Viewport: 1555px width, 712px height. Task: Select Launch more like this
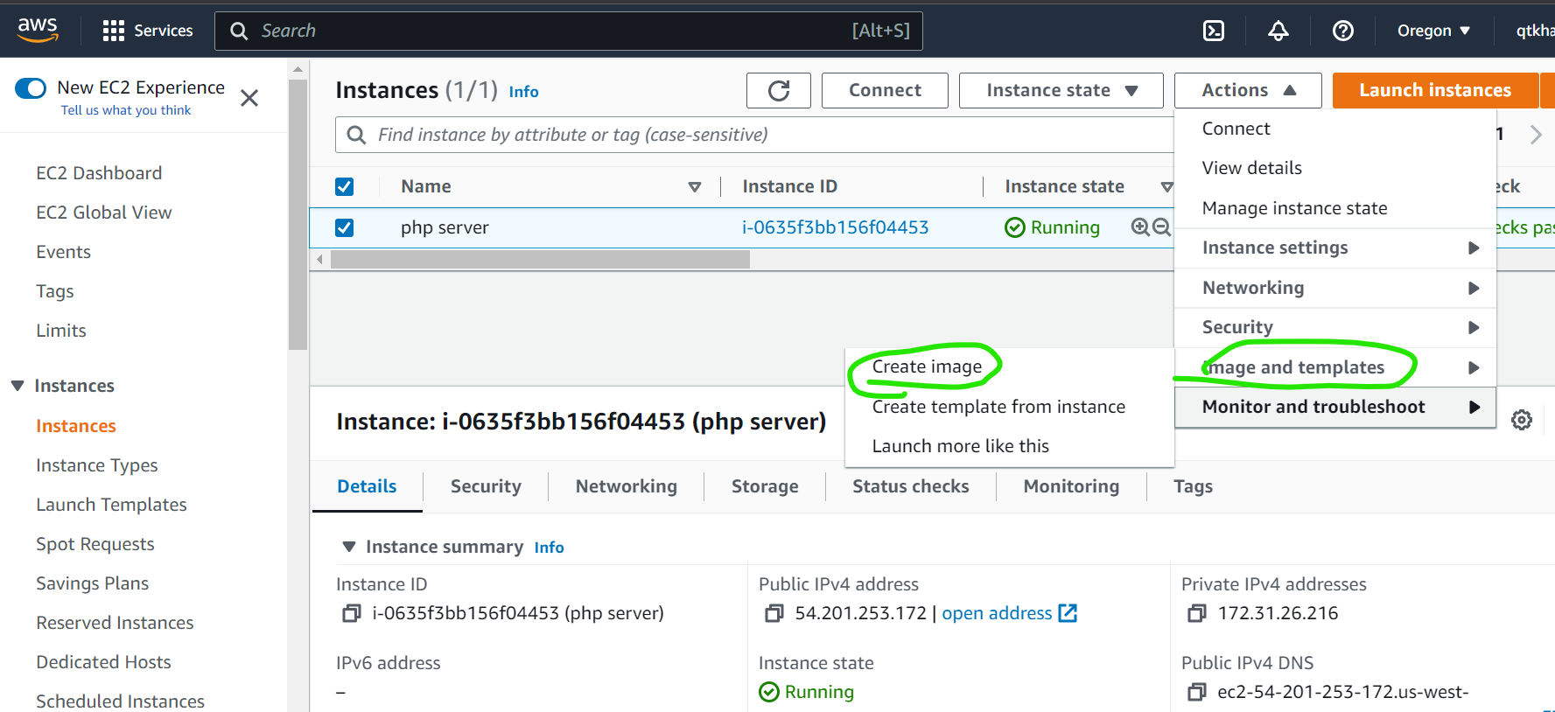(x=960, y=446)
